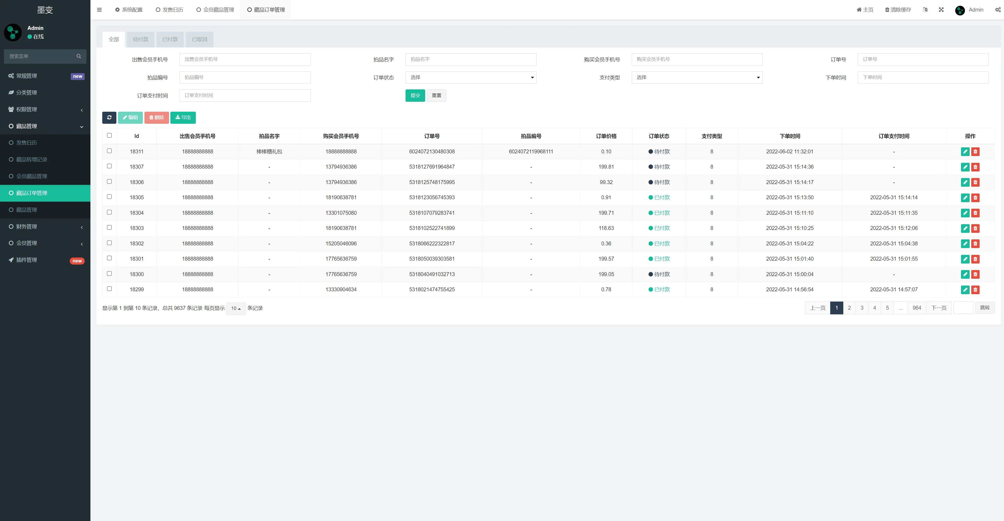Click the 提交 submit button
Viewport: 1004px width, 521px height.
(x=415, y=95)
